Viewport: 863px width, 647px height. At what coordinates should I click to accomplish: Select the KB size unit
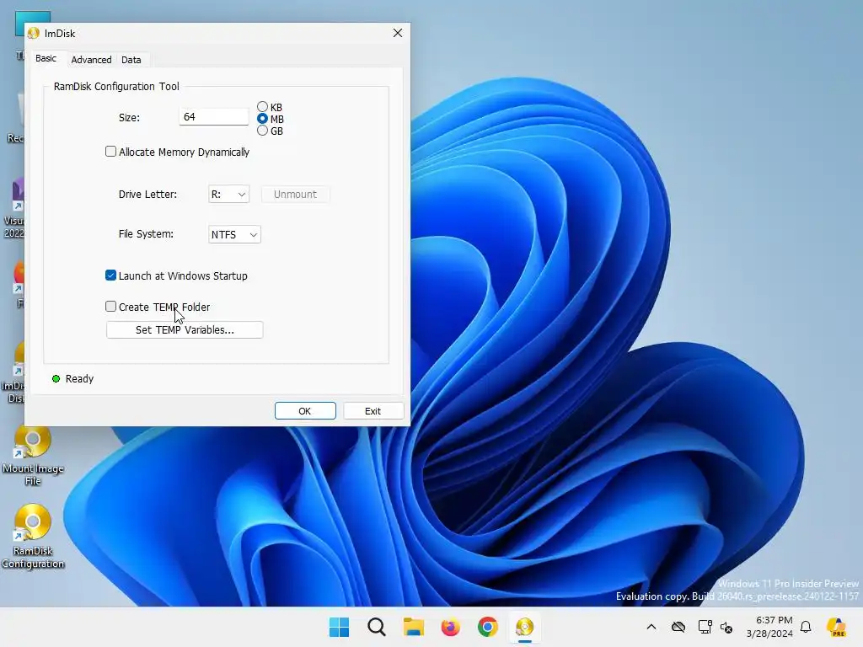[263, 107]
